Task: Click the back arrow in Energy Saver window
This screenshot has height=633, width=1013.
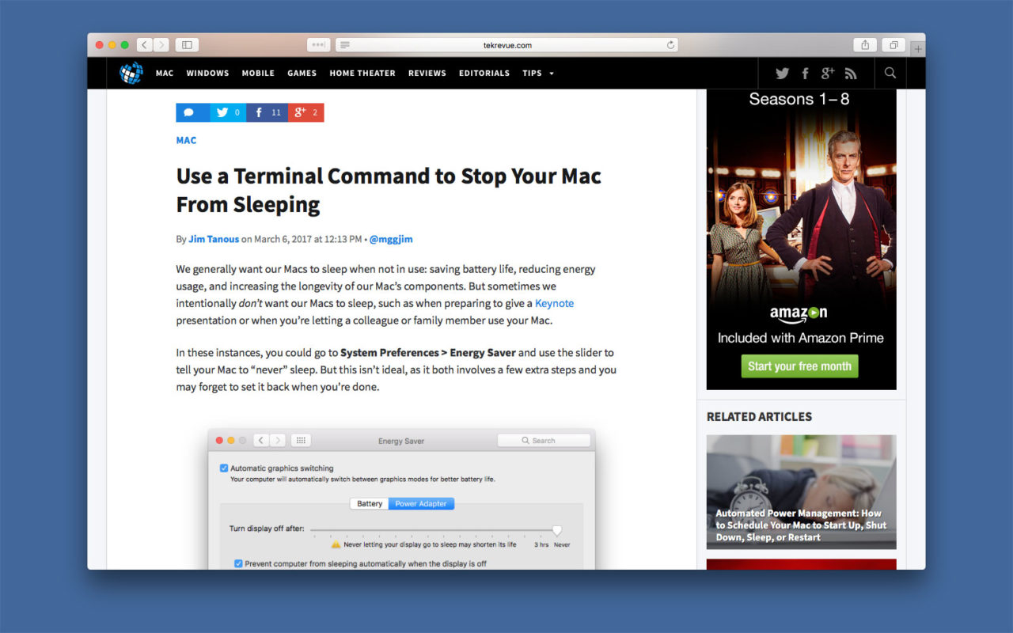Action: 260,440
